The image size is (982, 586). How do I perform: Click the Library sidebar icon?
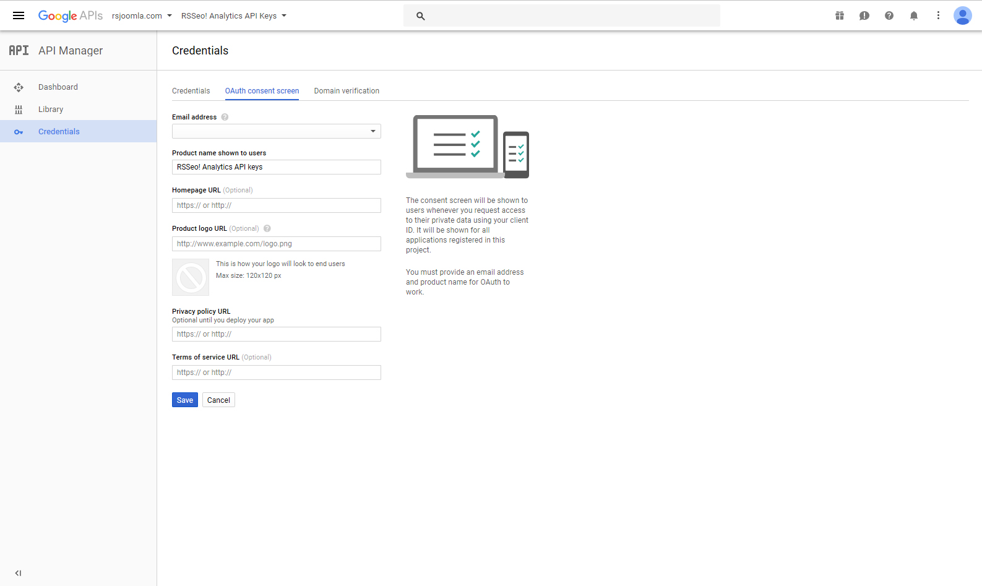pos(19,110)
